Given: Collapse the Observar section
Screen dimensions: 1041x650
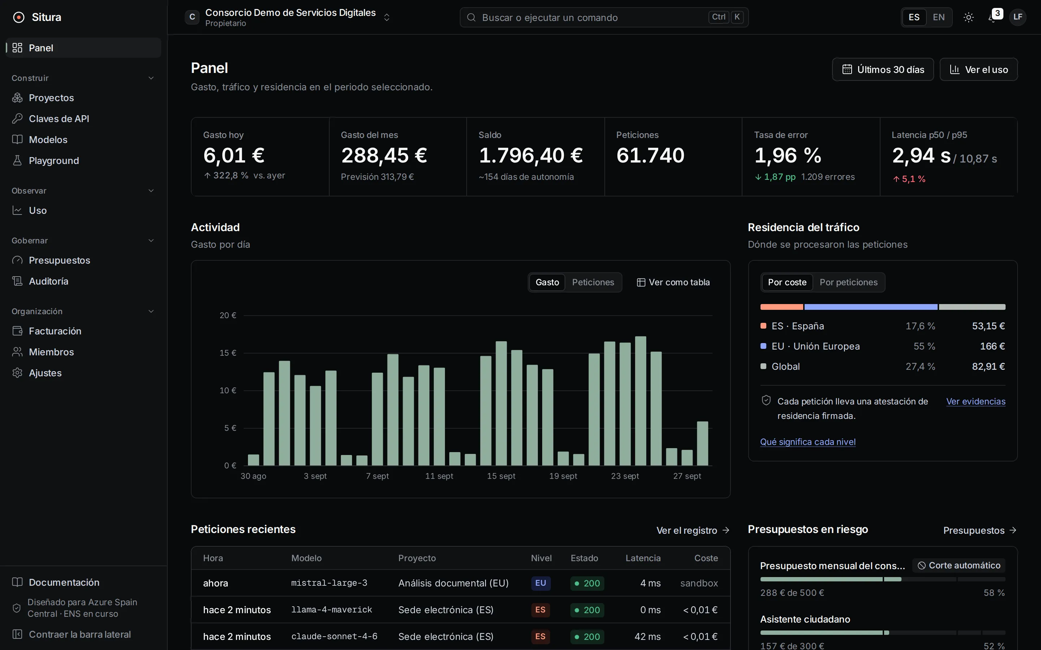Looking at the screenshot, I should (151, 190).
